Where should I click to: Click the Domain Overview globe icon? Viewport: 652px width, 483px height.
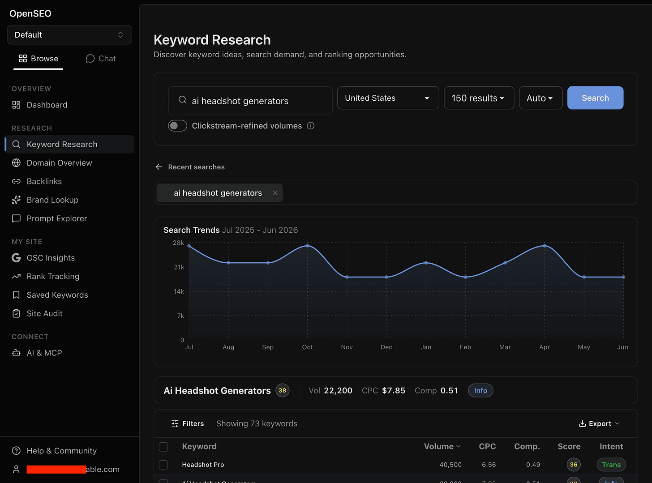16,163
